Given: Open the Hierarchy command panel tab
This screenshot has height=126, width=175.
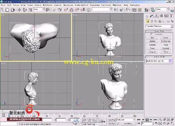Looking at the screenshot, I should coord(157,16).
